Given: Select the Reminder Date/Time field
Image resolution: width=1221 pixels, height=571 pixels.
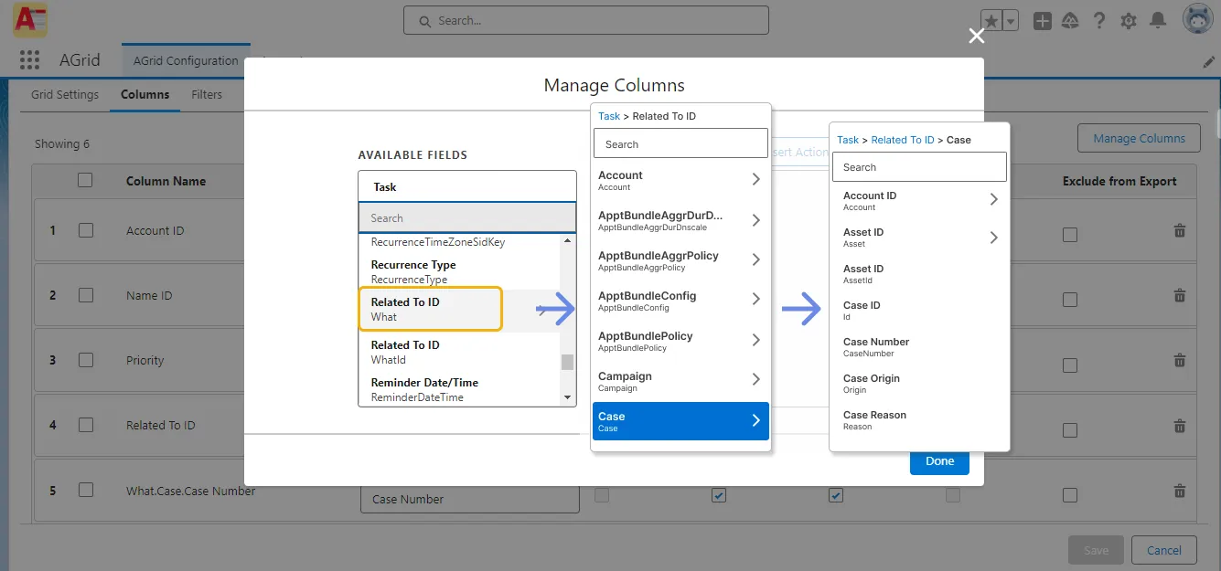Looking at the screenshot, I should coord(458,389).
